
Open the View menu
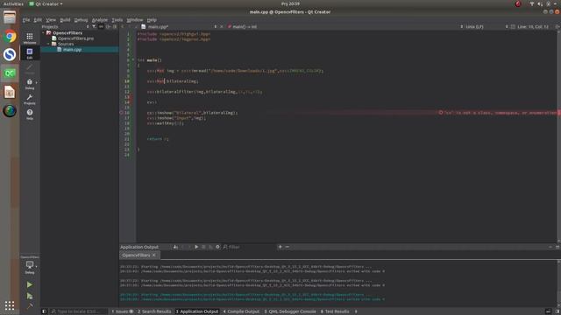(x=51, y=20)
